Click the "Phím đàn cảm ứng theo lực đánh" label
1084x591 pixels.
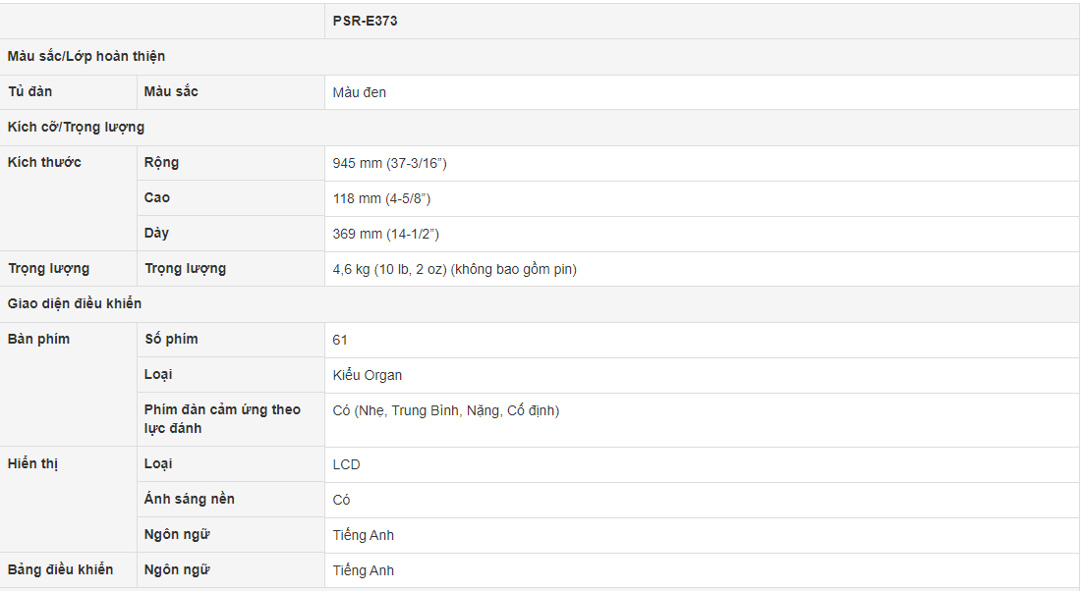222,418
